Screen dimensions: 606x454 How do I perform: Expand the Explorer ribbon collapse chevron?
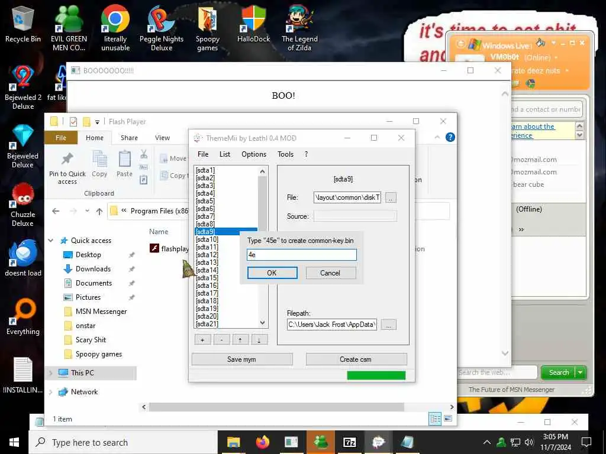point(437,137)
